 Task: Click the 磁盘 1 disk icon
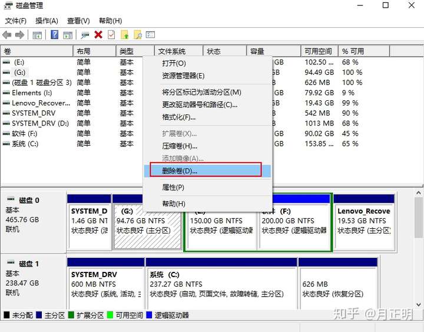point(11,262)
